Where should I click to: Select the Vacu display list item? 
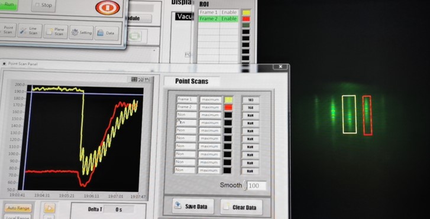pos(185,16)
